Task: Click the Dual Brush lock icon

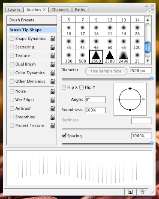Action: coord(53,64)
